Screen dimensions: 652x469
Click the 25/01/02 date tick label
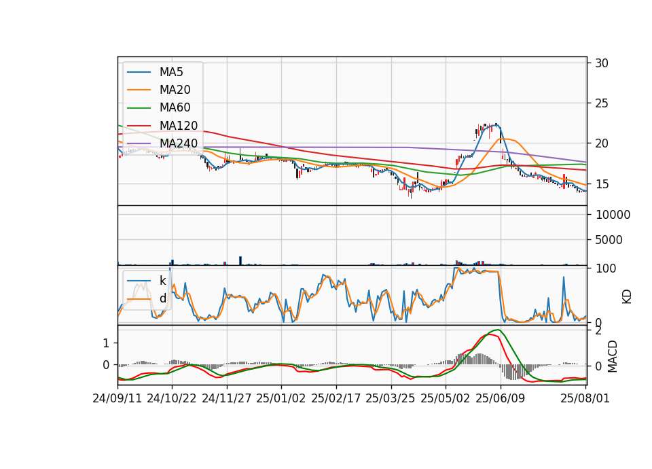pos(281,398)
